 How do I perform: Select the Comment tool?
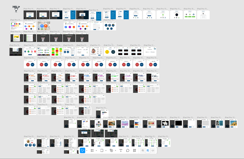point(128,150)
